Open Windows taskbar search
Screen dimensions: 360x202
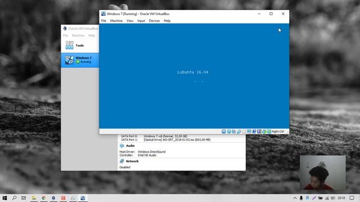click(14, 198)
